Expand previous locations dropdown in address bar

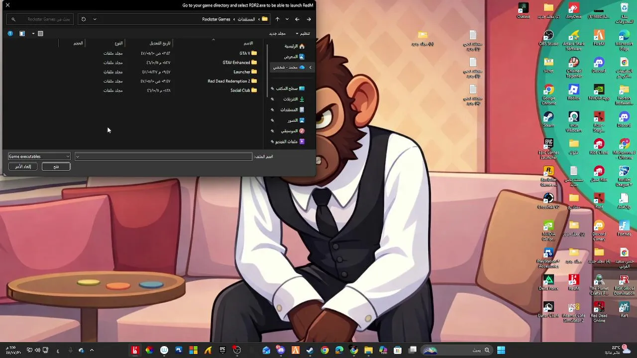click(95, 19)
